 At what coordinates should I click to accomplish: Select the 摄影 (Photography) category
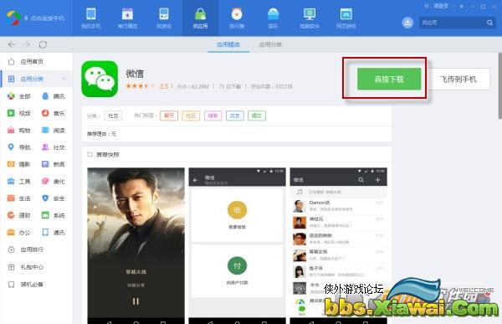tap(19, 164)
